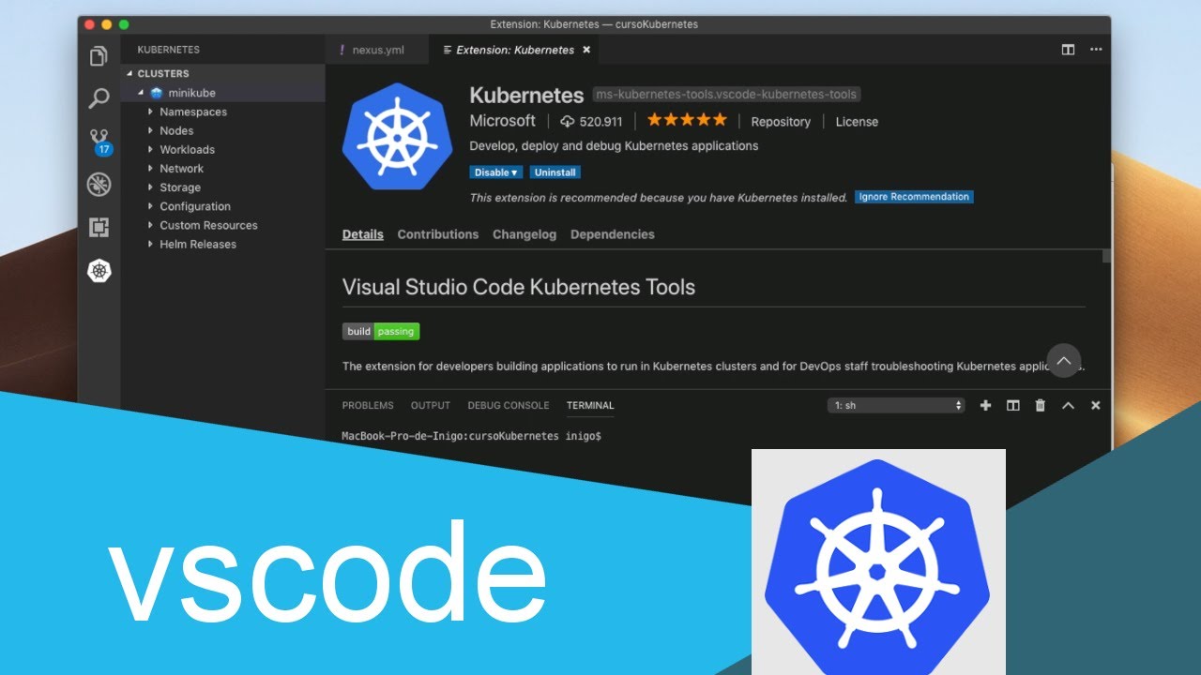Maximize the panel with up chevron
This screenshot has width=1201, height=675.
coord(1068,405)
